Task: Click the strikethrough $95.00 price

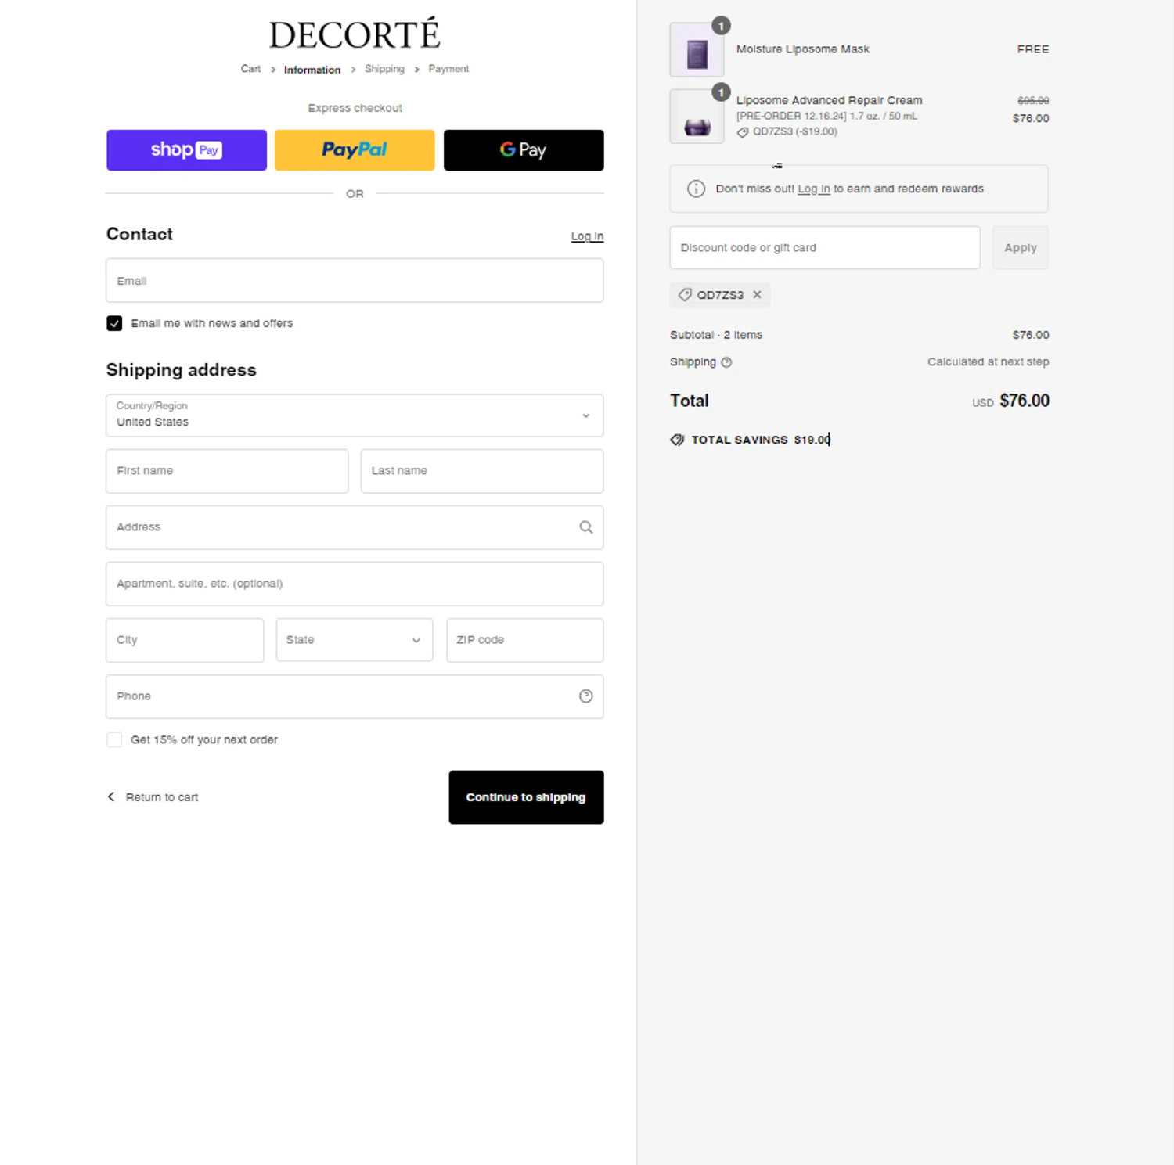Action: (x=1033, y=101)
